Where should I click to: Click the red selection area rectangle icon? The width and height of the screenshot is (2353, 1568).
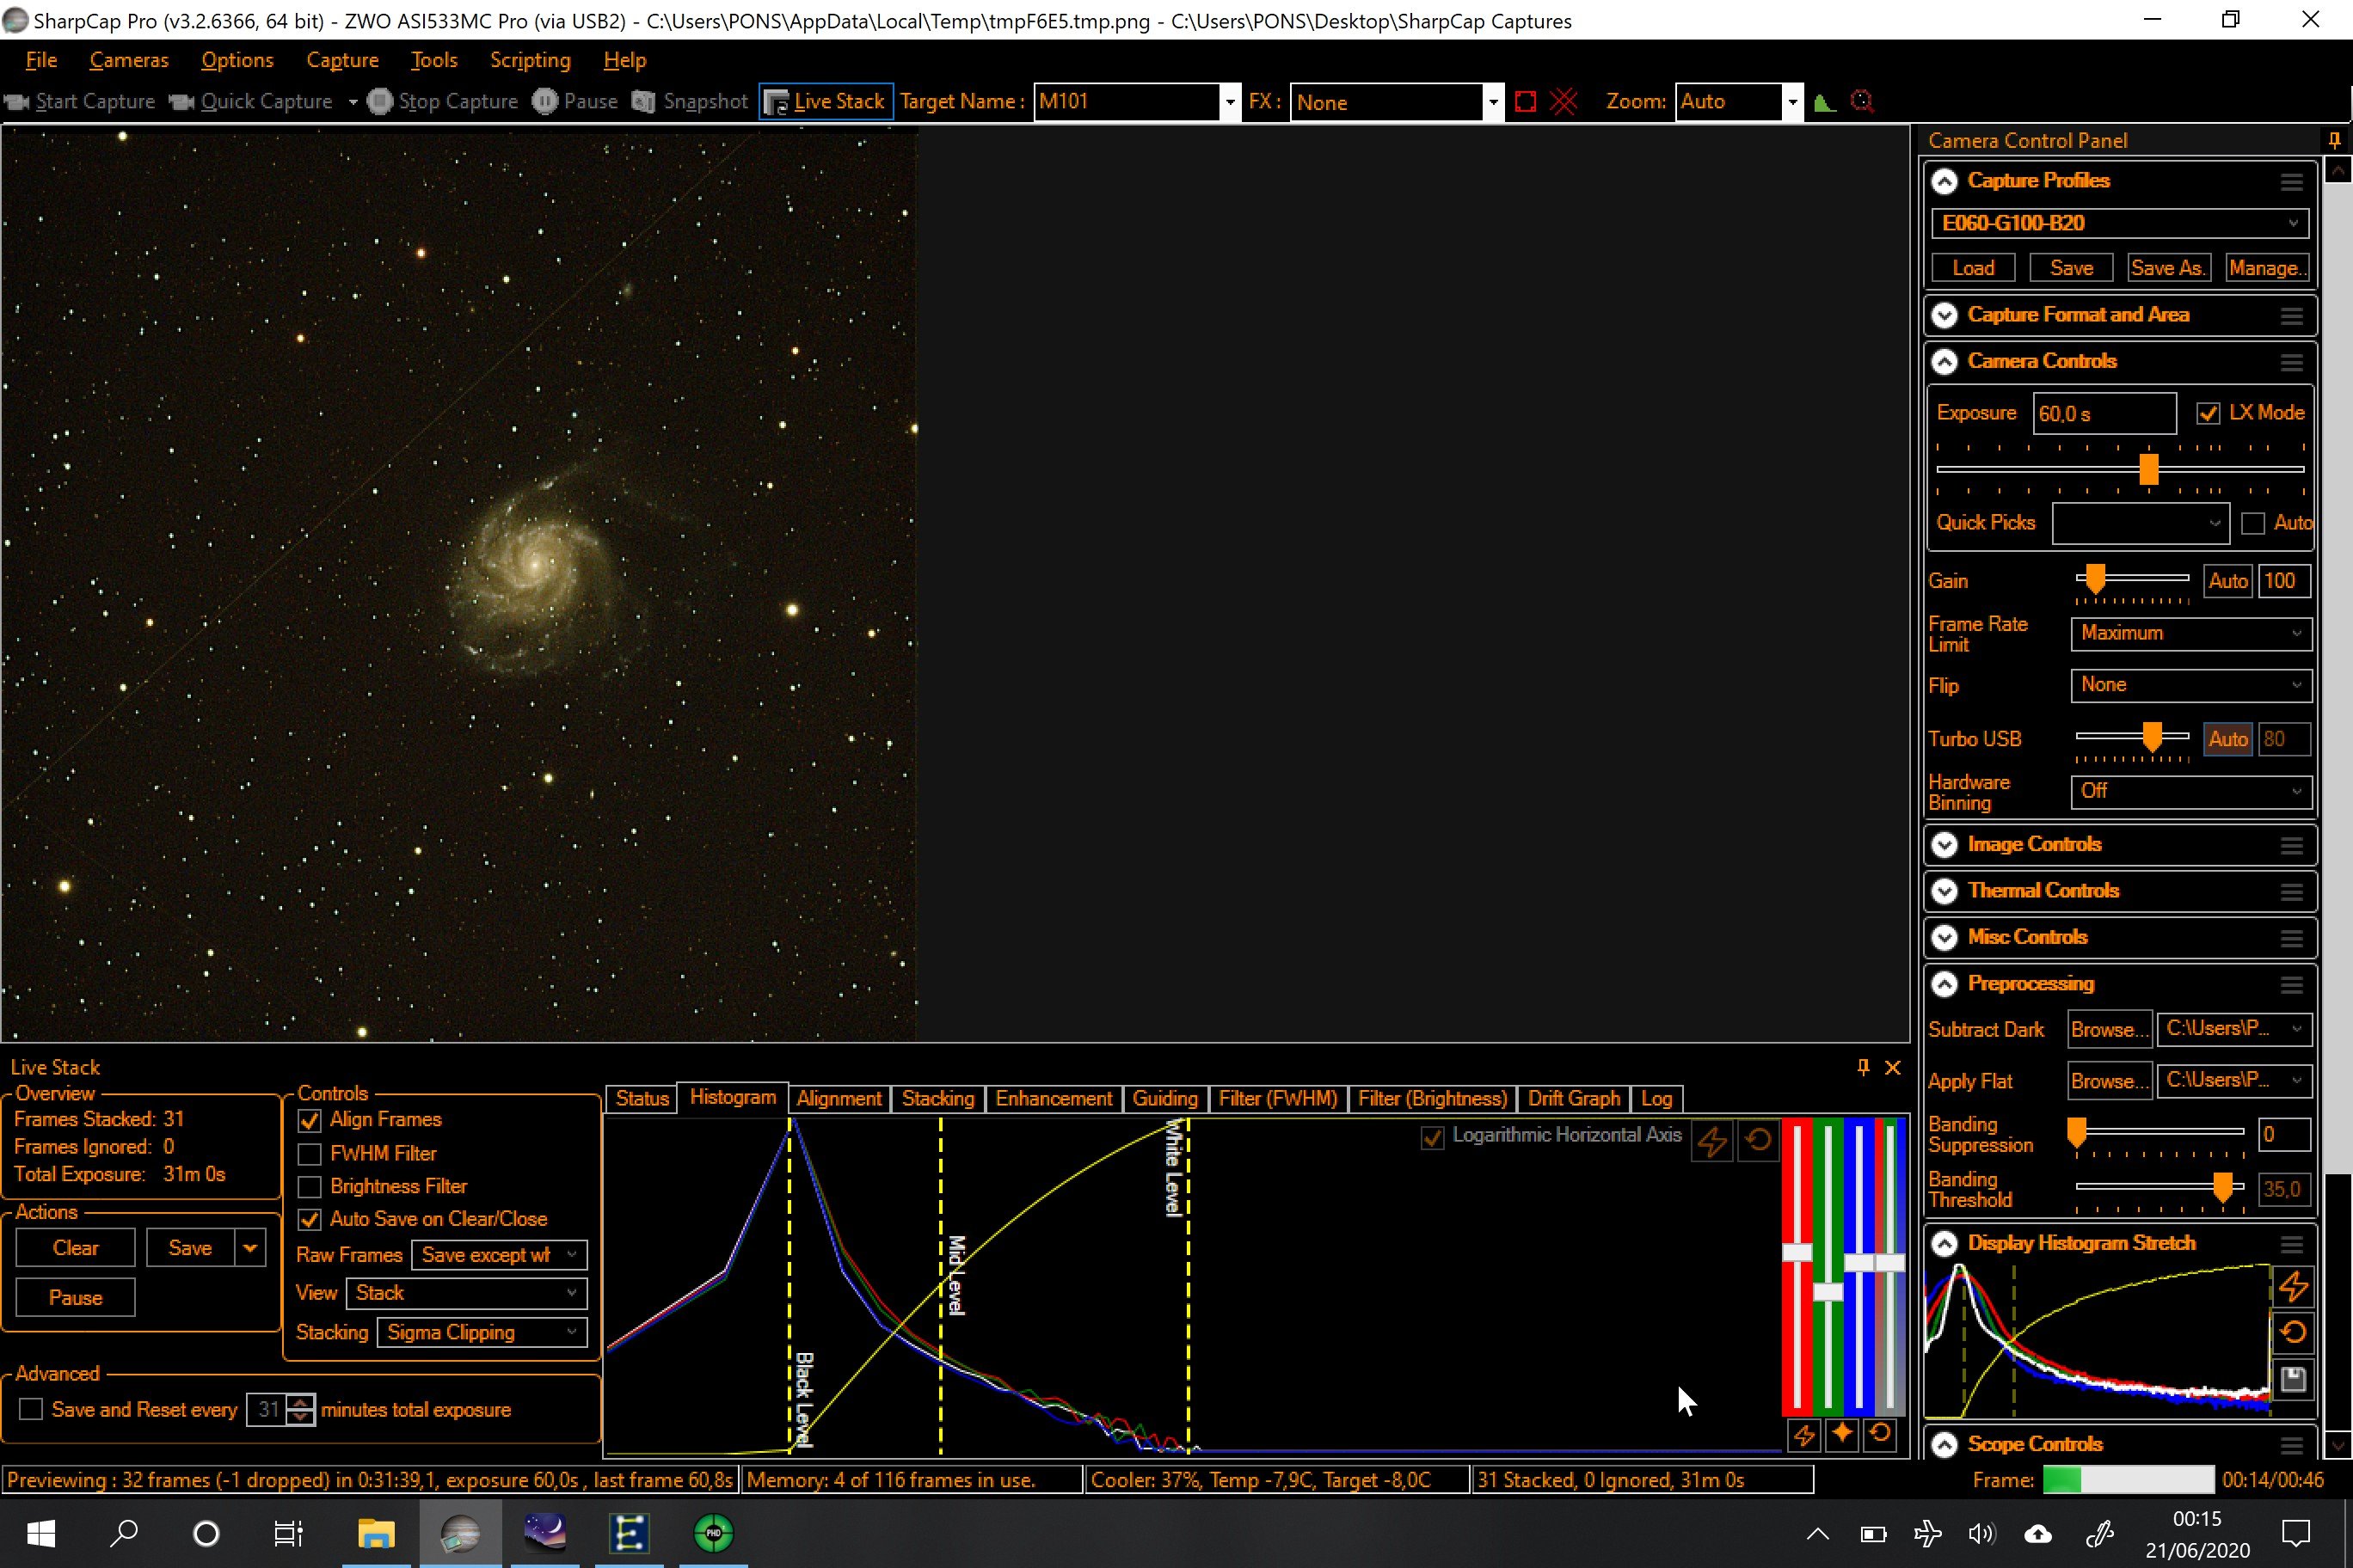tap(1525, 102)
